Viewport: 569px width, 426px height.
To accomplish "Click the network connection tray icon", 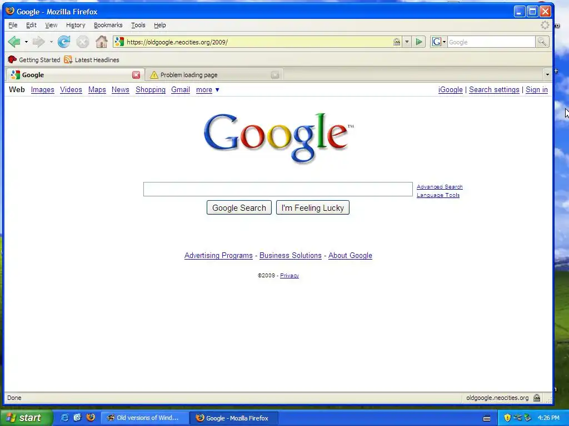I will point(517,418).
